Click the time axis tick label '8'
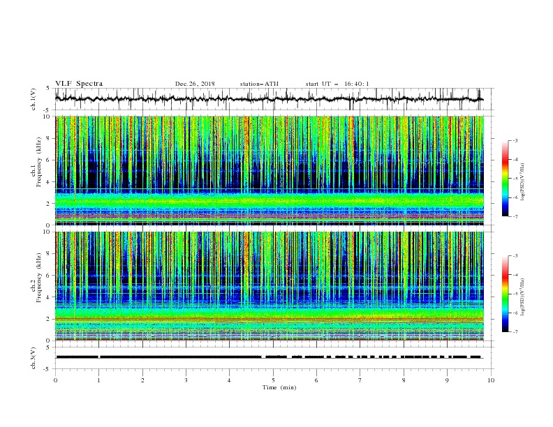Image resolution: width=553 pixels, height=427 pixels. point(404,380)
